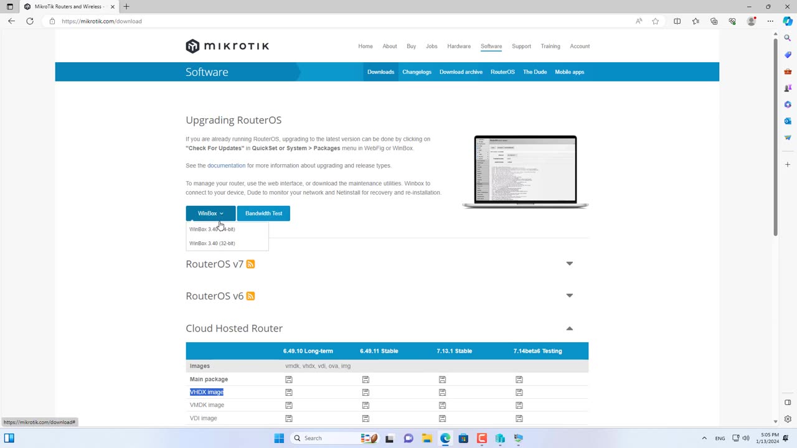Select WinBox 3.40 (32-bit) download
Viewport: 797px width, 448px height.
click(x=212, y=243)
